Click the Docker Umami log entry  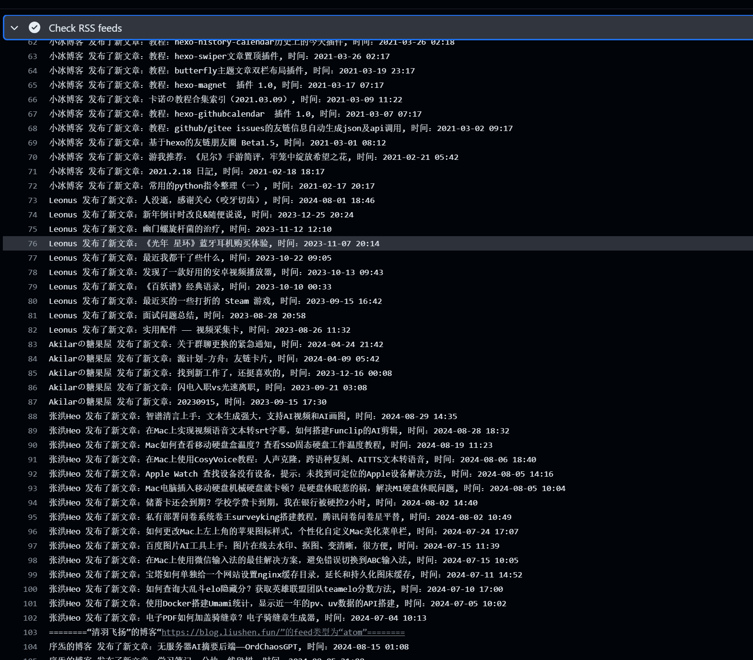click(x=277, y=603)
